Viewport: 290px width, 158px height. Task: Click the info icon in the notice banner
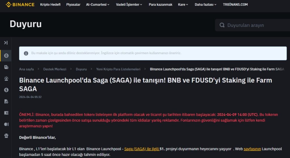[26, 53]
